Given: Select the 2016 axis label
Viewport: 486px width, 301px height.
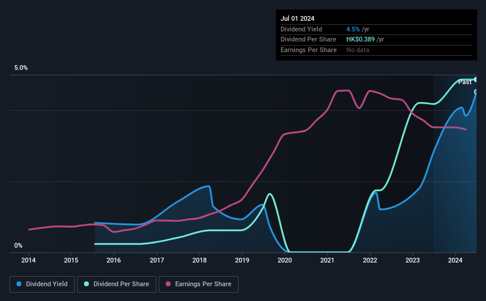Looking at the screenshot, I should [x=114, y=260].
